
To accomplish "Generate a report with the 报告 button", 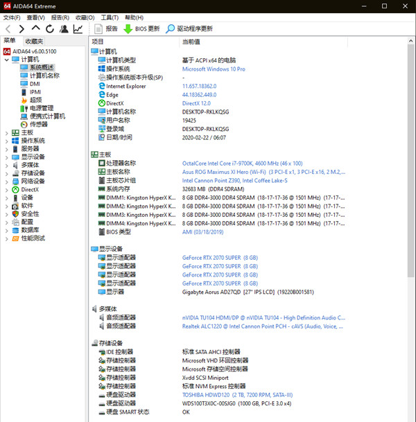I will point(106,29).
